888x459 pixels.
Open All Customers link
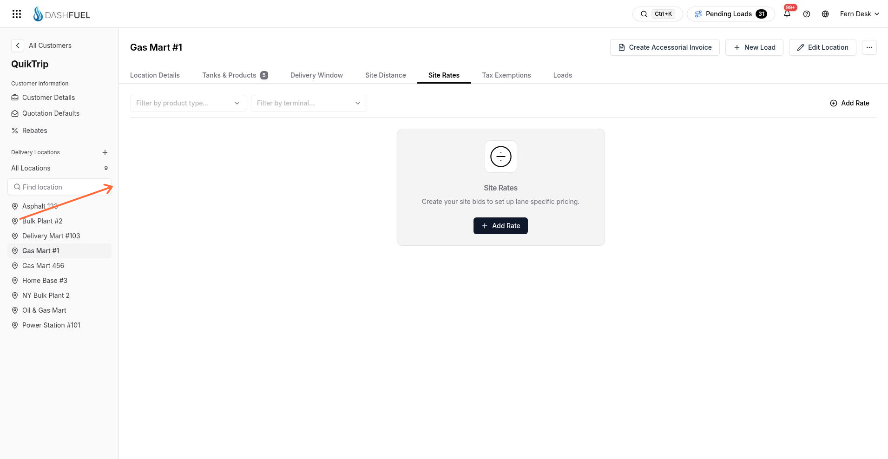point(50,46)
